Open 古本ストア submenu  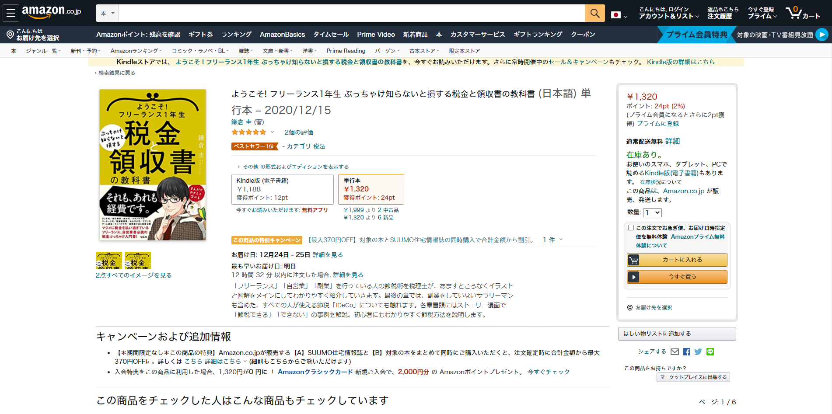click(424, 51)
